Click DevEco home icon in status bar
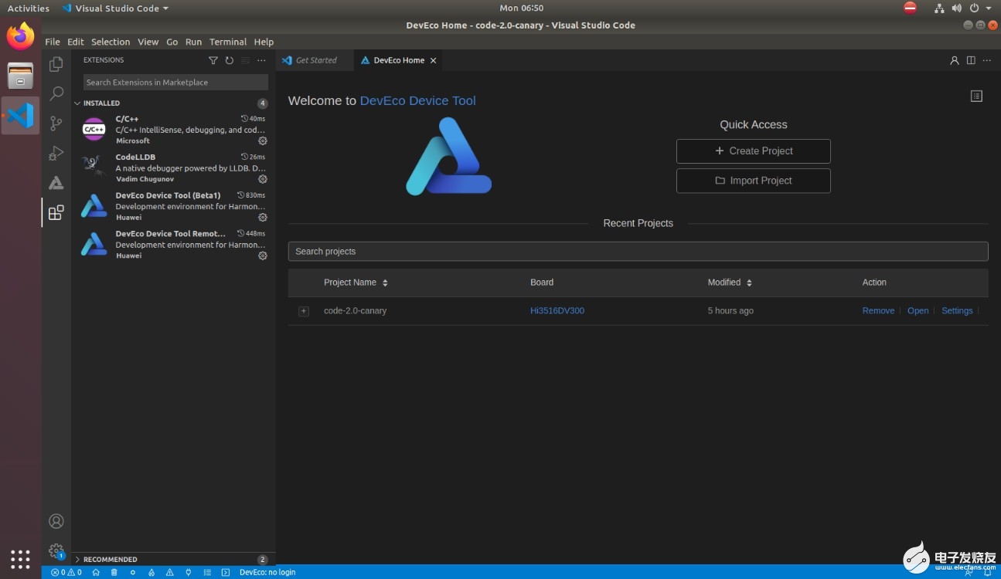The width and height of the screenshot is (1001, 579). click(96, 573)
